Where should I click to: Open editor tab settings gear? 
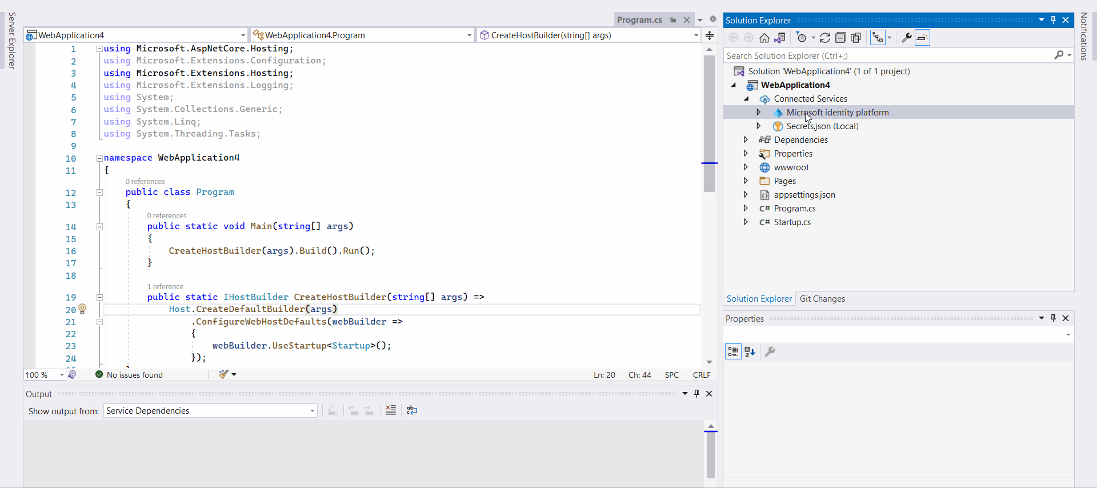tap(713, 19)
